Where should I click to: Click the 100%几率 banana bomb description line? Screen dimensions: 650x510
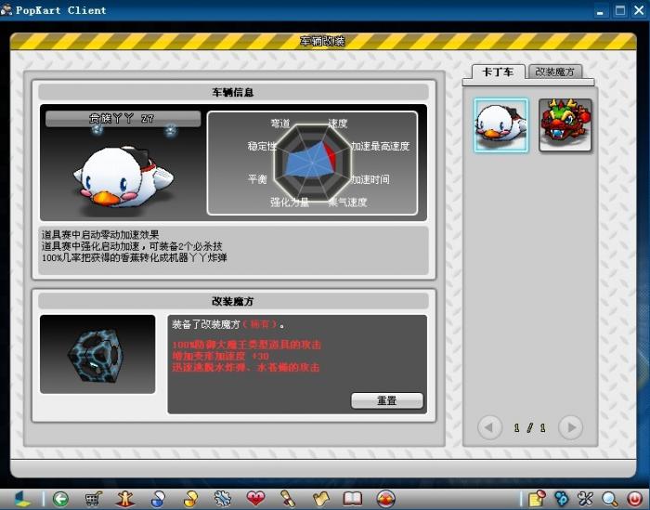134,257
